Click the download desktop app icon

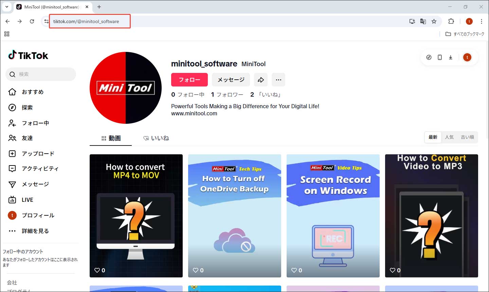(x=451, y=57)
